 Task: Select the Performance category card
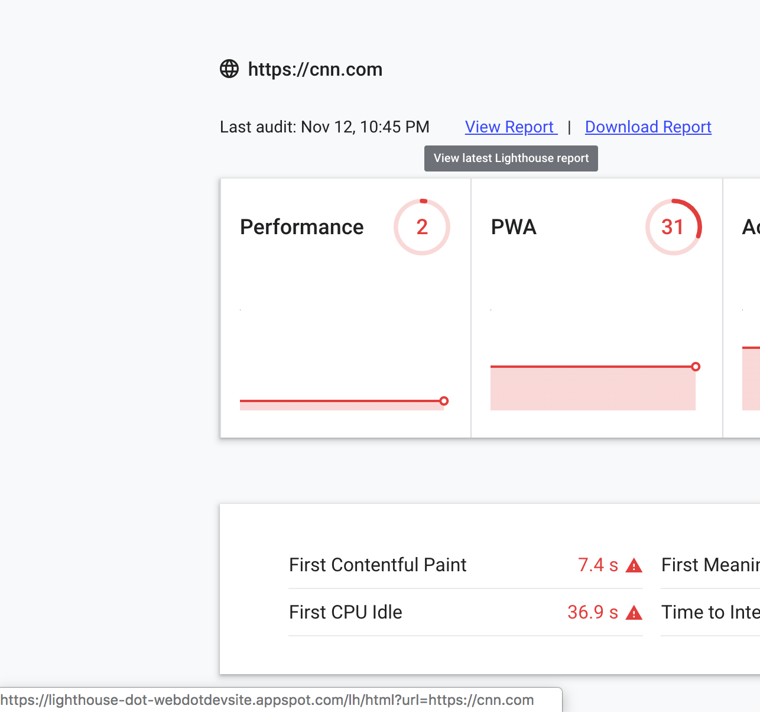(345, 308)
